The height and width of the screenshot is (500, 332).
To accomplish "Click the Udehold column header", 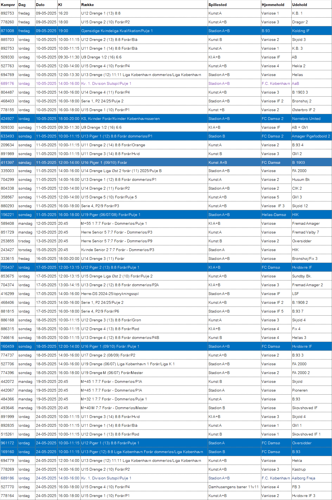I will tap(300, 5).
